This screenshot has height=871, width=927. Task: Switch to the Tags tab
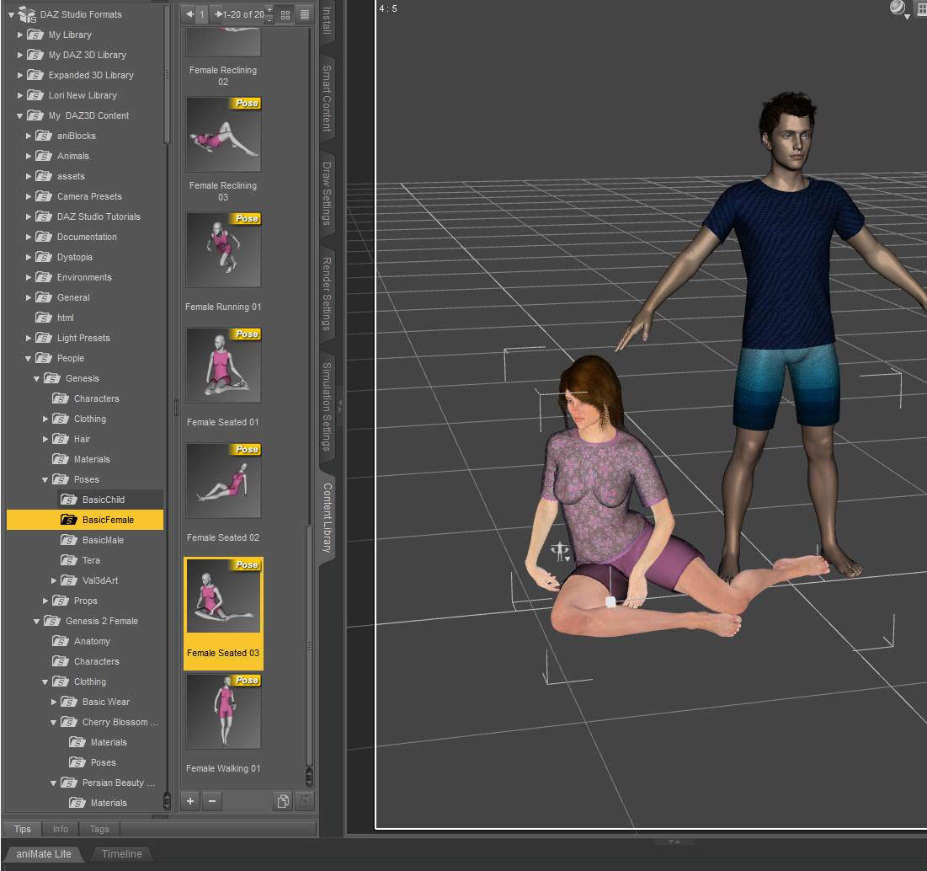pos(99,829)
